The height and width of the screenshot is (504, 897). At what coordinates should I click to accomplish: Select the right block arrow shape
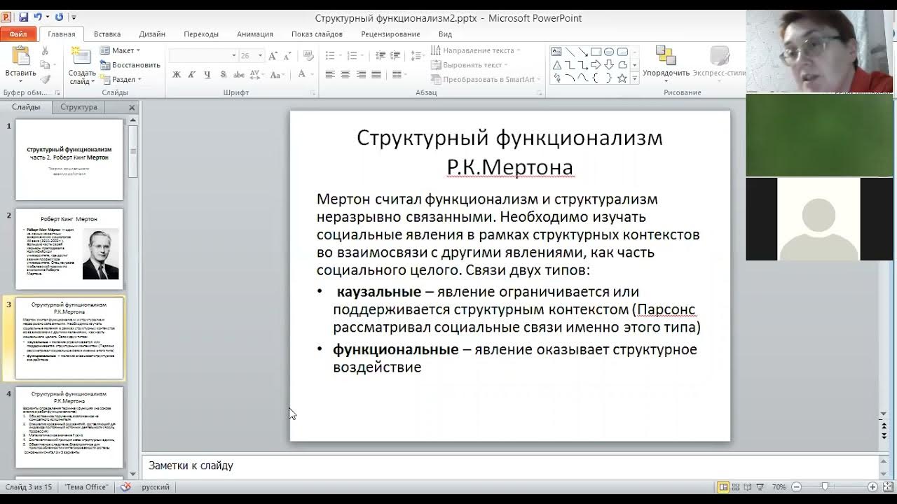[596, 65]
